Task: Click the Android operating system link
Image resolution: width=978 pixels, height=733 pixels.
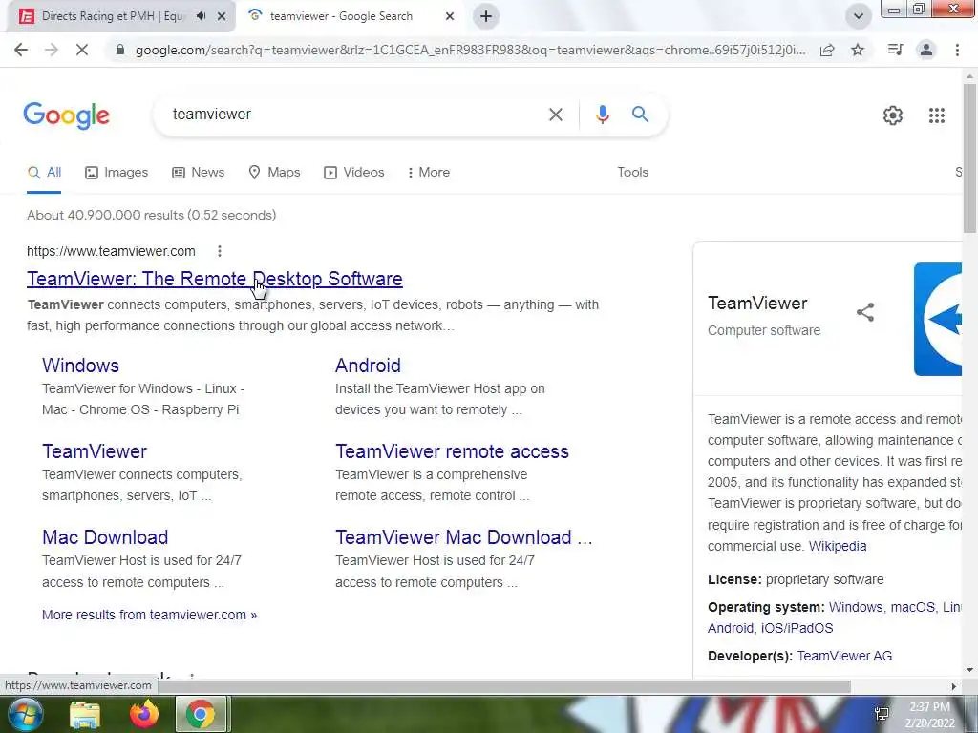Action: [731, 628]
